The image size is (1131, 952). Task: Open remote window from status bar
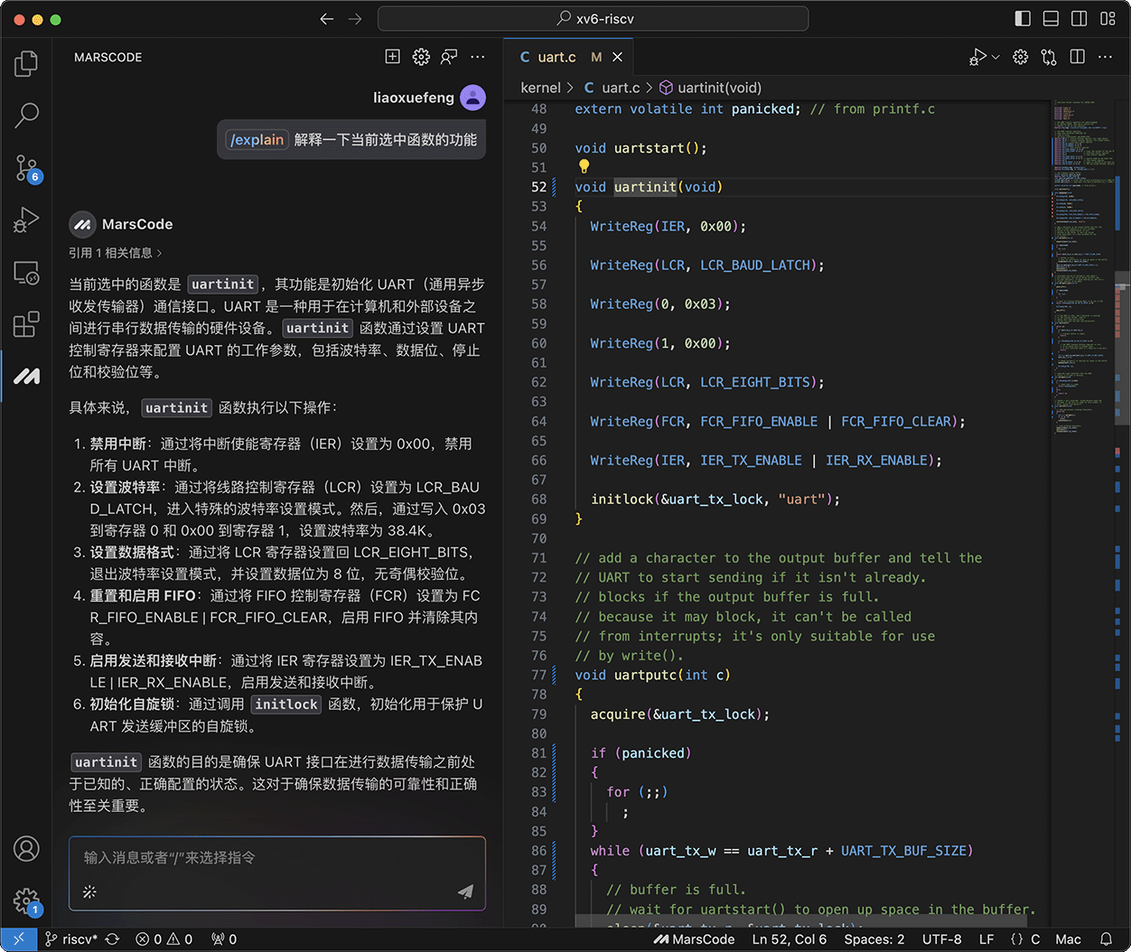(x=19, y=939)
